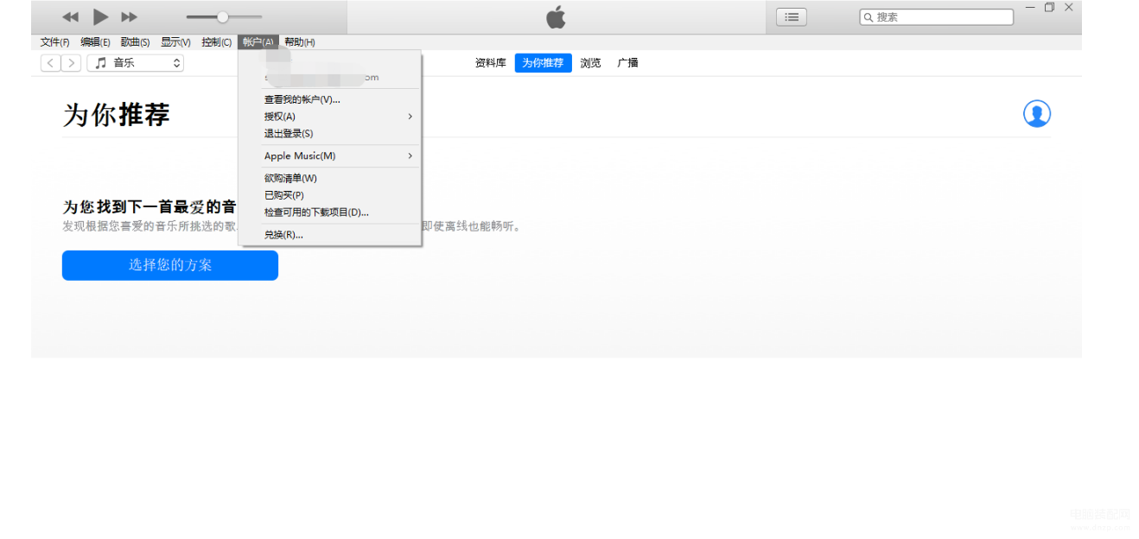
Task: Go back with the left arrow button
Action: 51,63
